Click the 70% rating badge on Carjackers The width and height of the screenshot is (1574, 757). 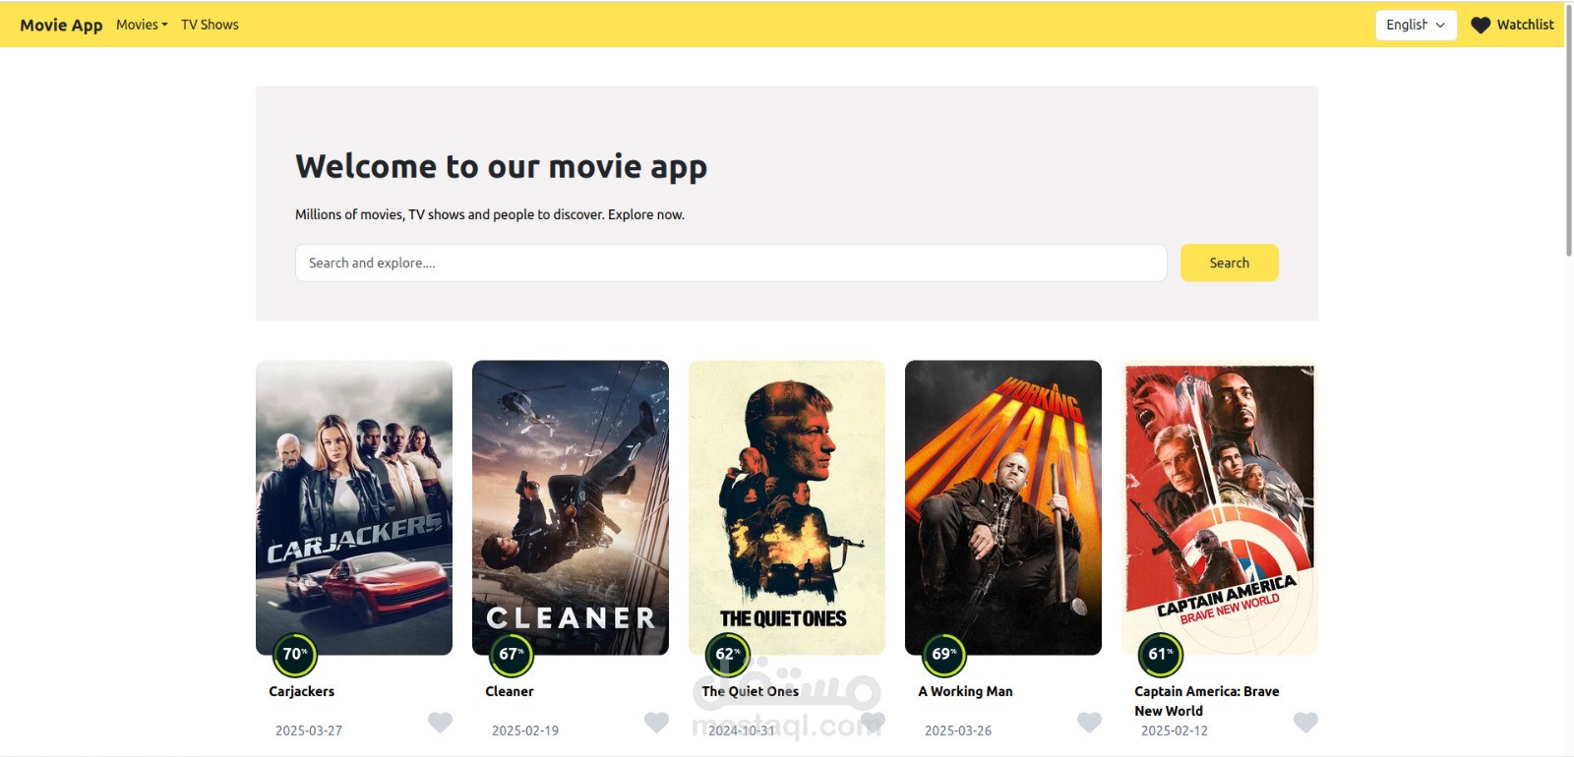coord(295,655)
